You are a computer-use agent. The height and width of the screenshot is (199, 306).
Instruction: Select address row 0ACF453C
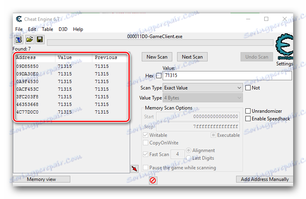coord(71,89)
